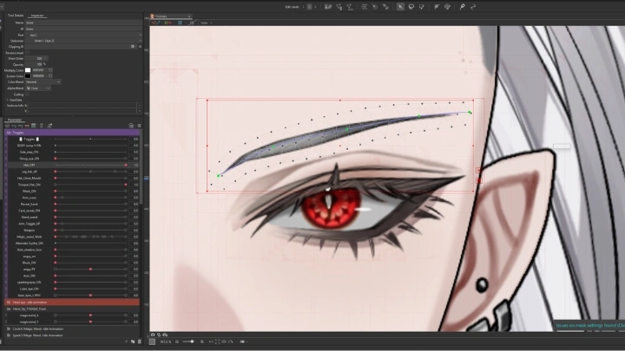Select the Arrow selection tool in top toolbar
Image resolution: width=625 pixels, height=351 pixels.
(400, 7)
